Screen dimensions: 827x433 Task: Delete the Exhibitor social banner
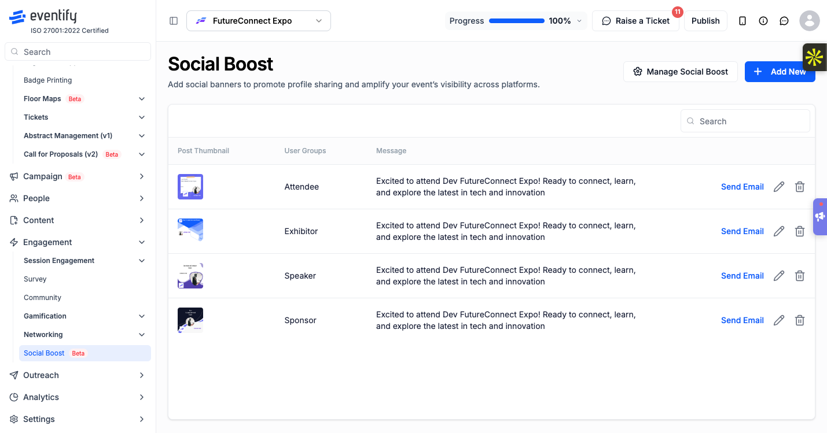(800, 231)
